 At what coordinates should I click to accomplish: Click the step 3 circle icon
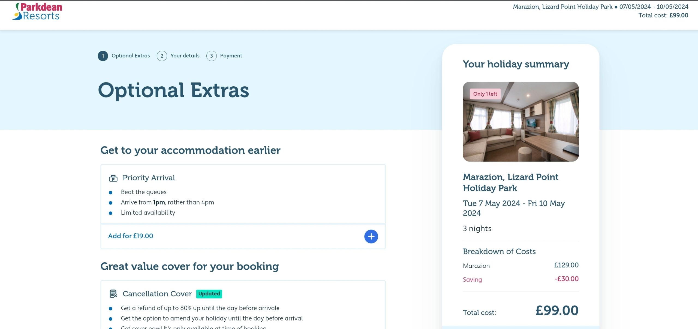pos(211,56)
